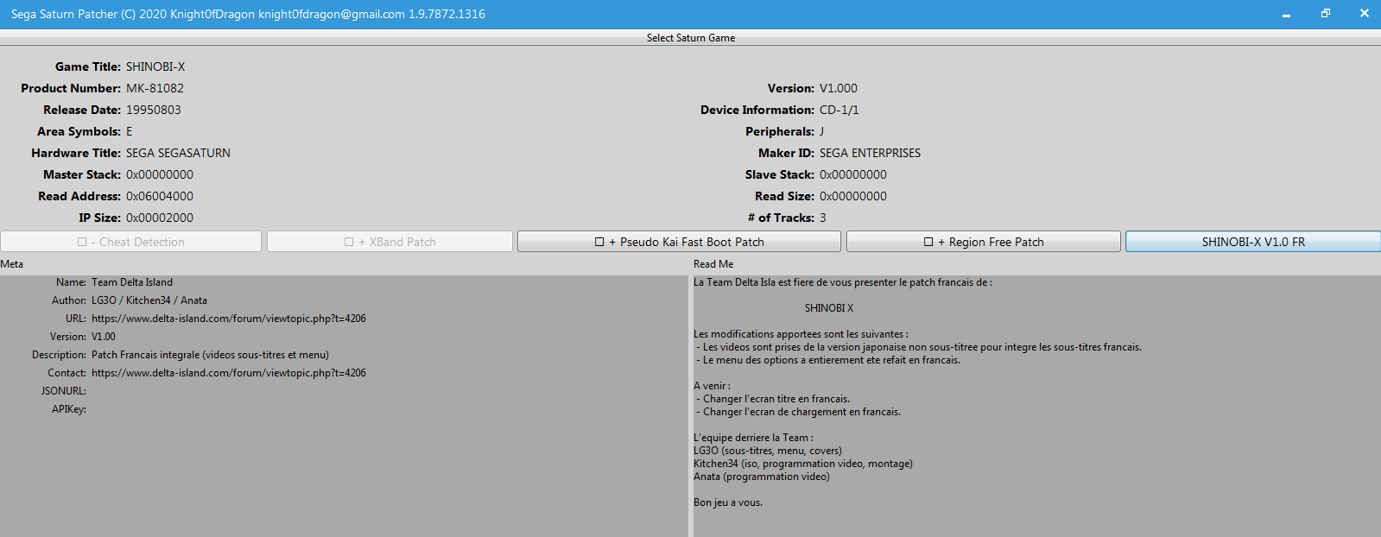1381x537 pixels.
Task: Select the number of Tracks value 3
Action: [823, 218]
